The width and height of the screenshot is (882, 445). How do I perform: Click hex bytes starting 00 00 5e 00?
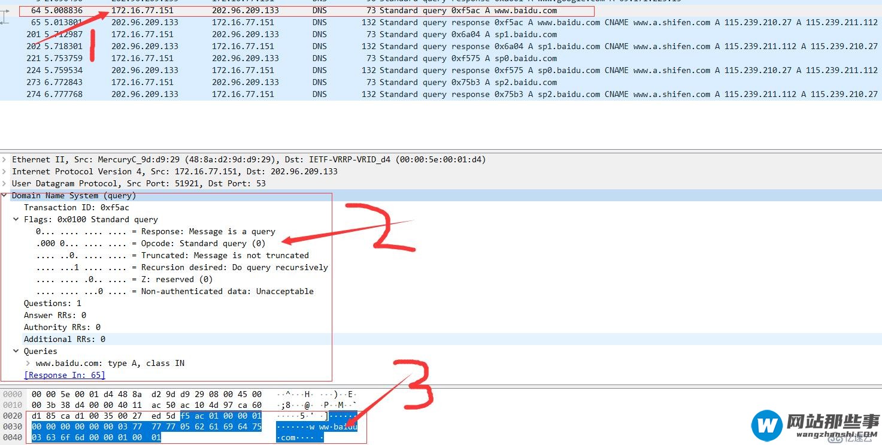(146, 394)
